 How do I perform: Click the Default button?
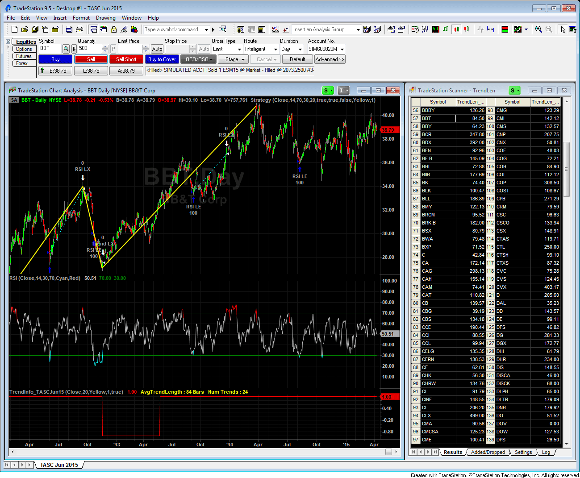click(297, 59)
